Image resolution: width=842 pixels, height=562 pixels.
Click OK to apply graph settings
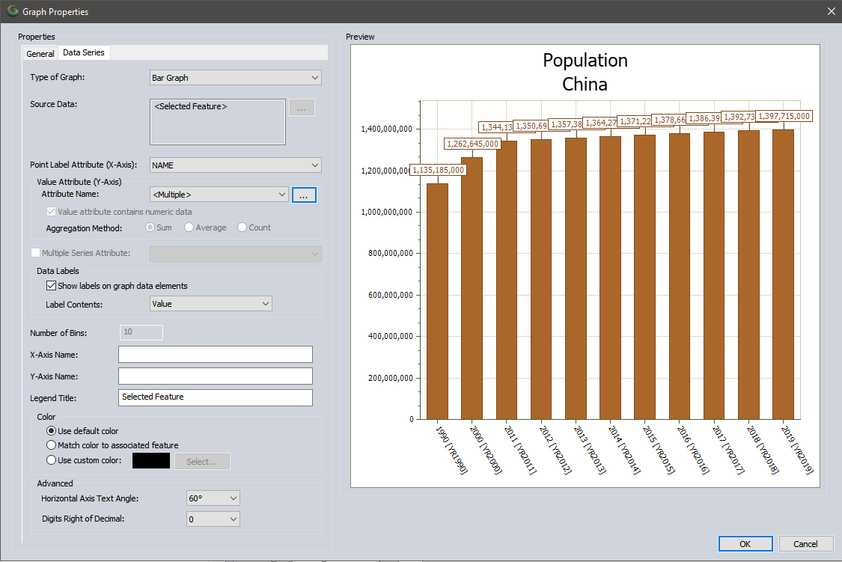[x=745, y=543]
